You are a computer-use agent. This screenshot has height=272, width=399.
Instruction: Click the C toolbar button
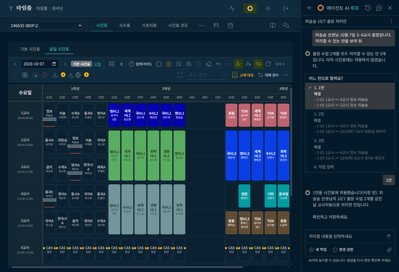tap(122, 64)
